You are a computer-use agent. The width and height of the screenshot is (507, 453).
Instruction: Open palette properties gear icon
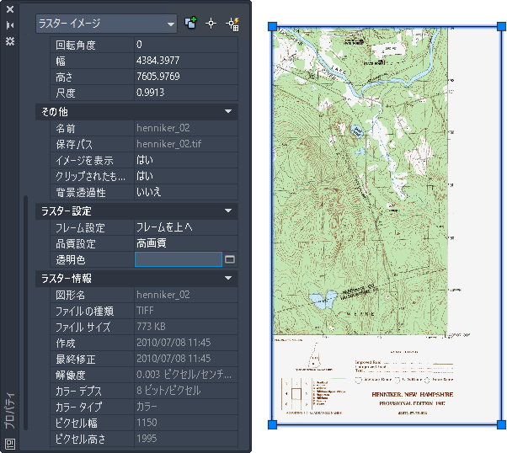10,41
